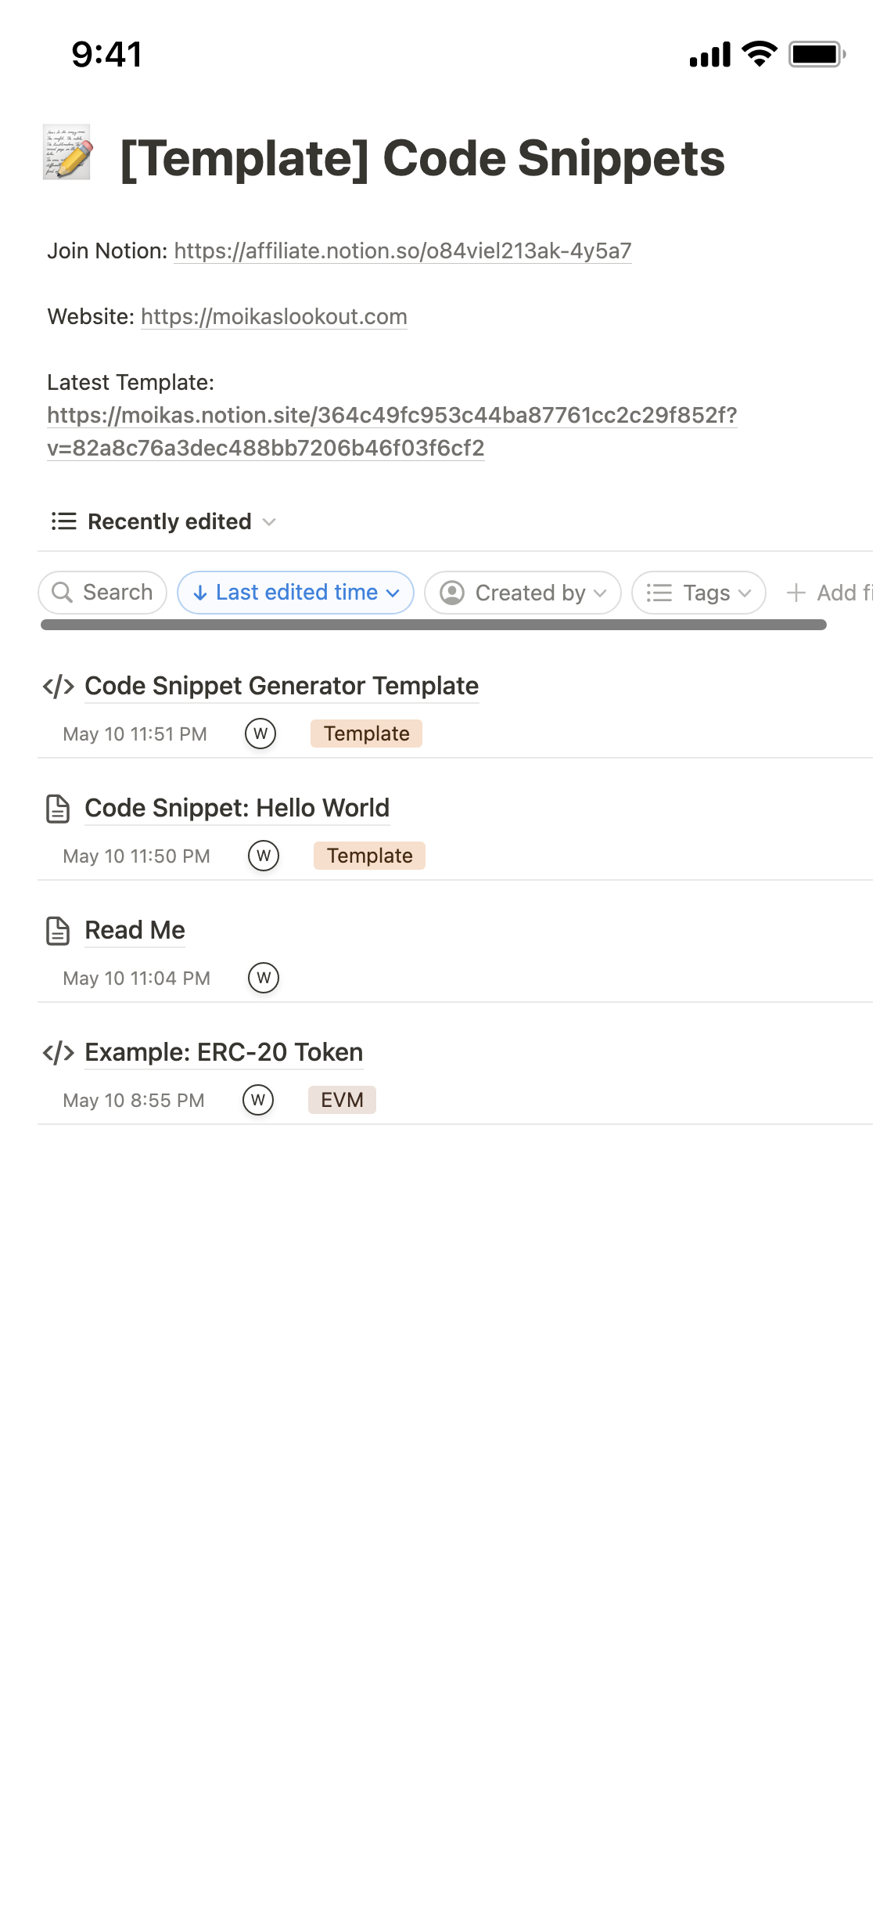Click the page icon beside Read Me
The image size is (880, 1907).
(58, 931)
